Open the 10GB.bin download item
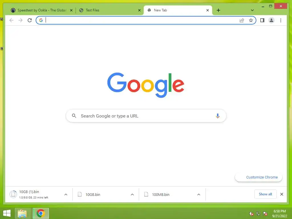This screenshot has height=219, width=292. (106, 194)
